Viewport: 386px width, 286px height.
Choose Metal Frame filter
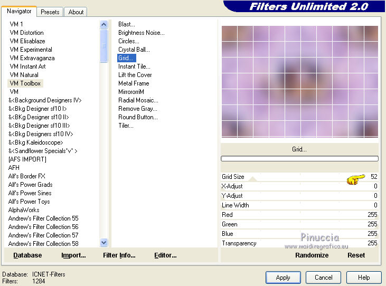pyautogui.click(x=134, y=83)
